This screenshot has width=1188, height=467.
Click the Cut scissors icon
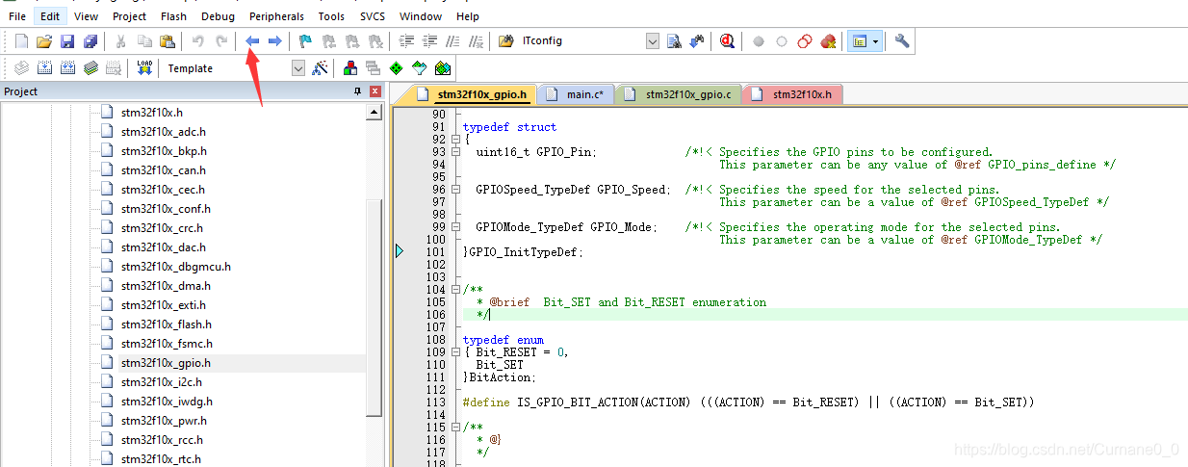point(121,41)
